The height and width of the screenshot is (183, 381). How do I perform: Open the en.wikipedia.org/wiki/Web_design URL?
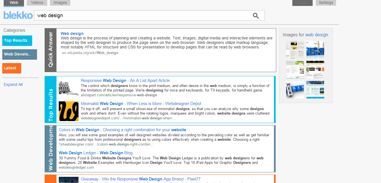(90, 53)
